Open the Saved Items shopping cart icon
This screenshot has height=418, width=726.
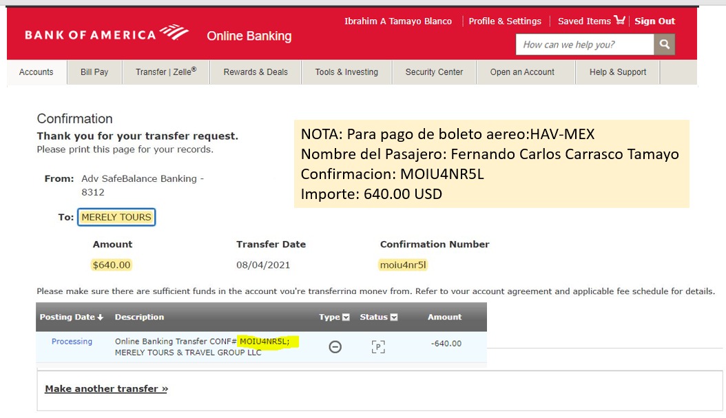click(x=619, y=20)
